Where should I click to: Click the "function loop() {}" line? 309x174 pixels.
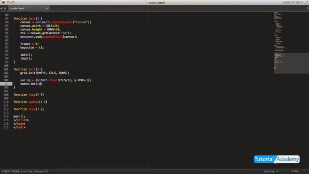click(28, 95)
